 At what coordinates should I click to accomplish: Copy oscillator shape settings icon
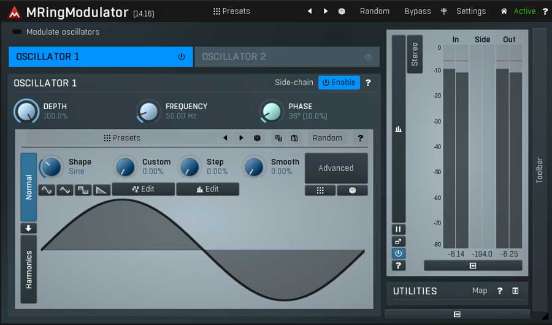coord(278,138)
